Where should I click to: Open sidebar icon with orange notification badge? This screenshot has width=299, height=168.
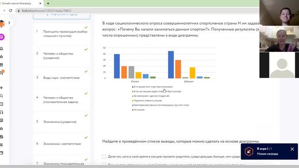pos(2,72)
